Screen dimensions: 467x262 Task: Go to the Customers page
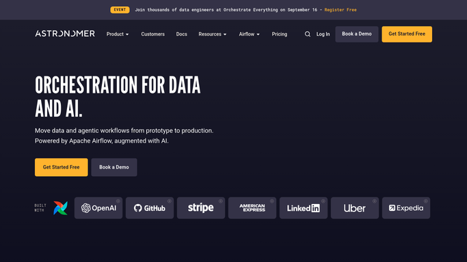[152, 34]
